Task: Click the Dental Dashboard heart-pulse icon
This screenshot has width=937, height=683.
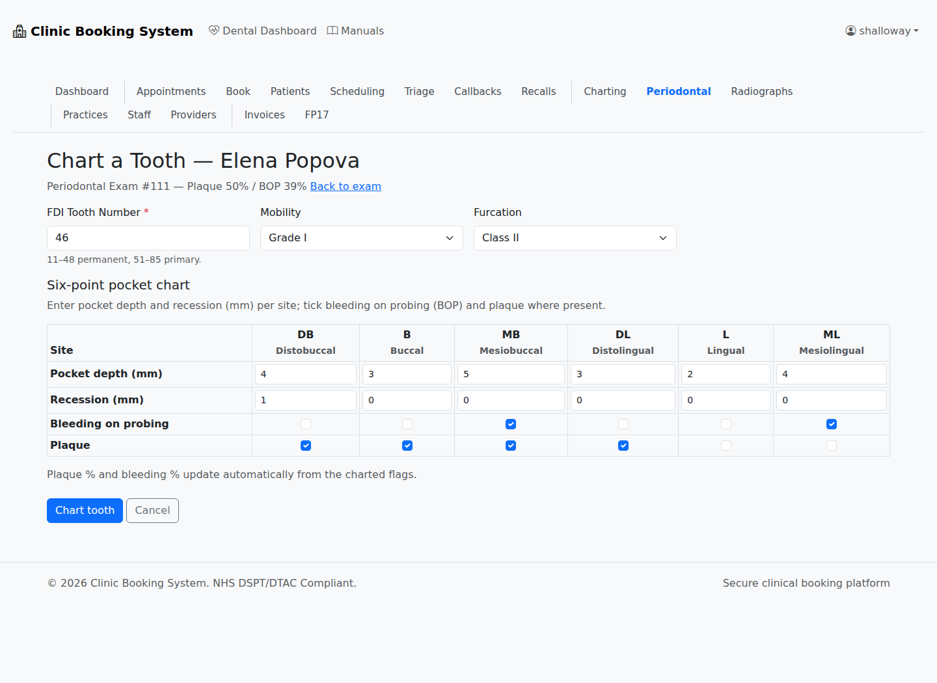Action: (214, 31)
